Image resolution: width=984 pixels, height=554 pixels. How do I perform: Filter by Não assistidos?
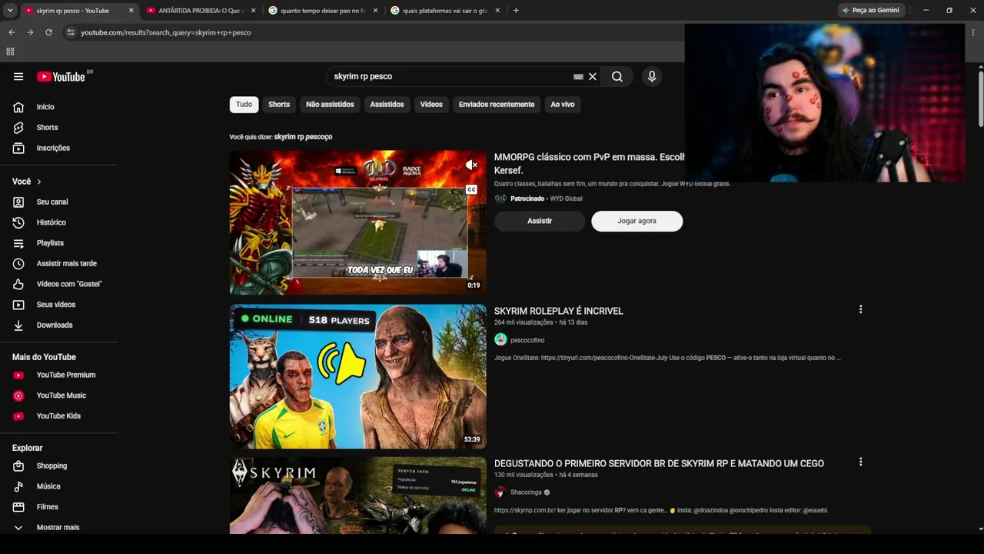coord(330,105)
